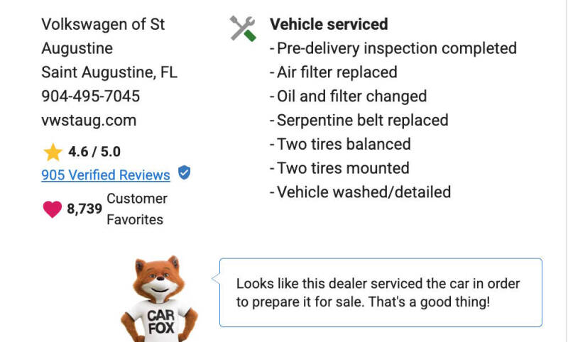
Task: Click the vwstaug.com website text
Action: click(89, 120)
